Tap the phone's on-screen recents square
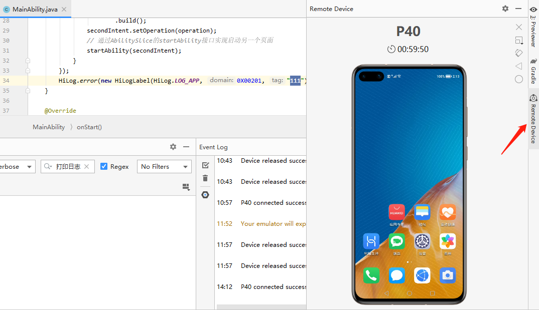The width and height of the screenshot is (539, 310). 433,293
